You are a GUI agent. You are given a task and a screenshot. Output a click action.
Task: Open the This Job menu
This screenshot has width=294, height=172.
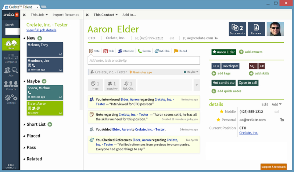(x=39, y=15)
